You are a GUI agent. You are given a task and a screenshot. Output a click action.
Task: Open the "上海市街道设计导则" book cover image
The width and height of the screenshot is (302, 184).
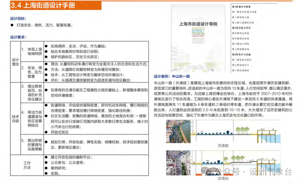point(198,38)
